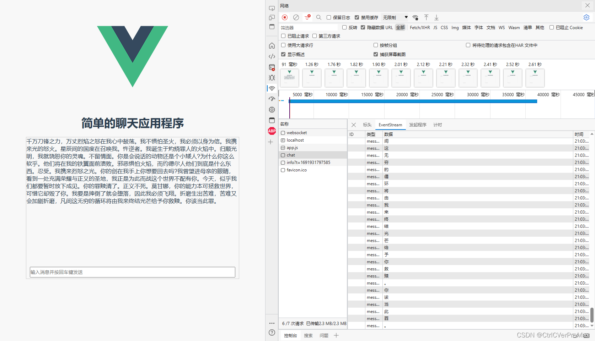Uncheck 捕获屏幕截图 checkbox
This screenshot has height=341, width=595.
(376, 54)
